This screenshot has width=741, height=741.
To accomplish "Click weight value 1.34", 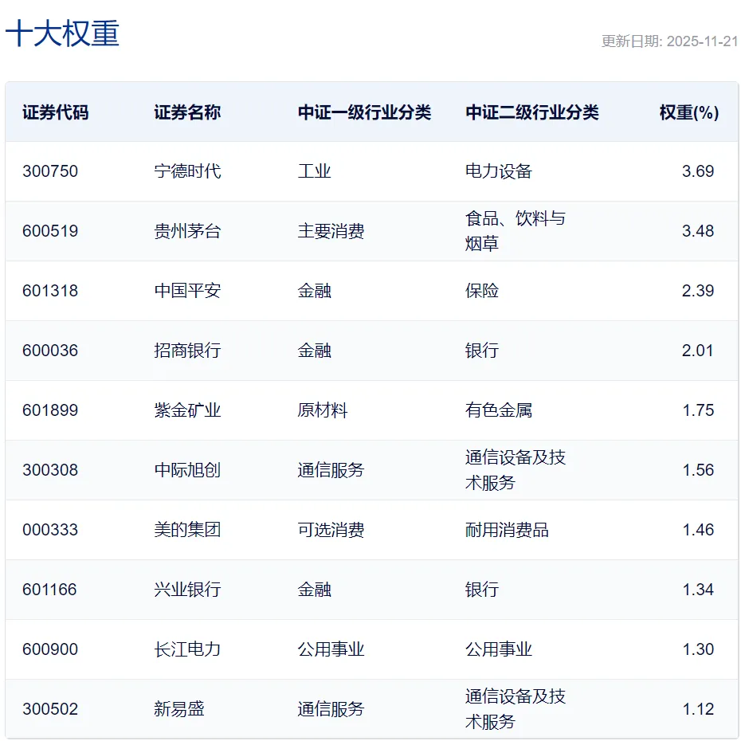I will pyautogui.click(x=698, y=590).
